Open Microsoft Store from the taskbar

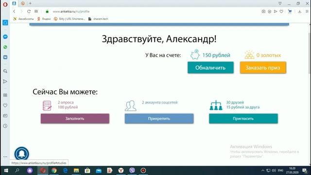(x=87, y=171)
